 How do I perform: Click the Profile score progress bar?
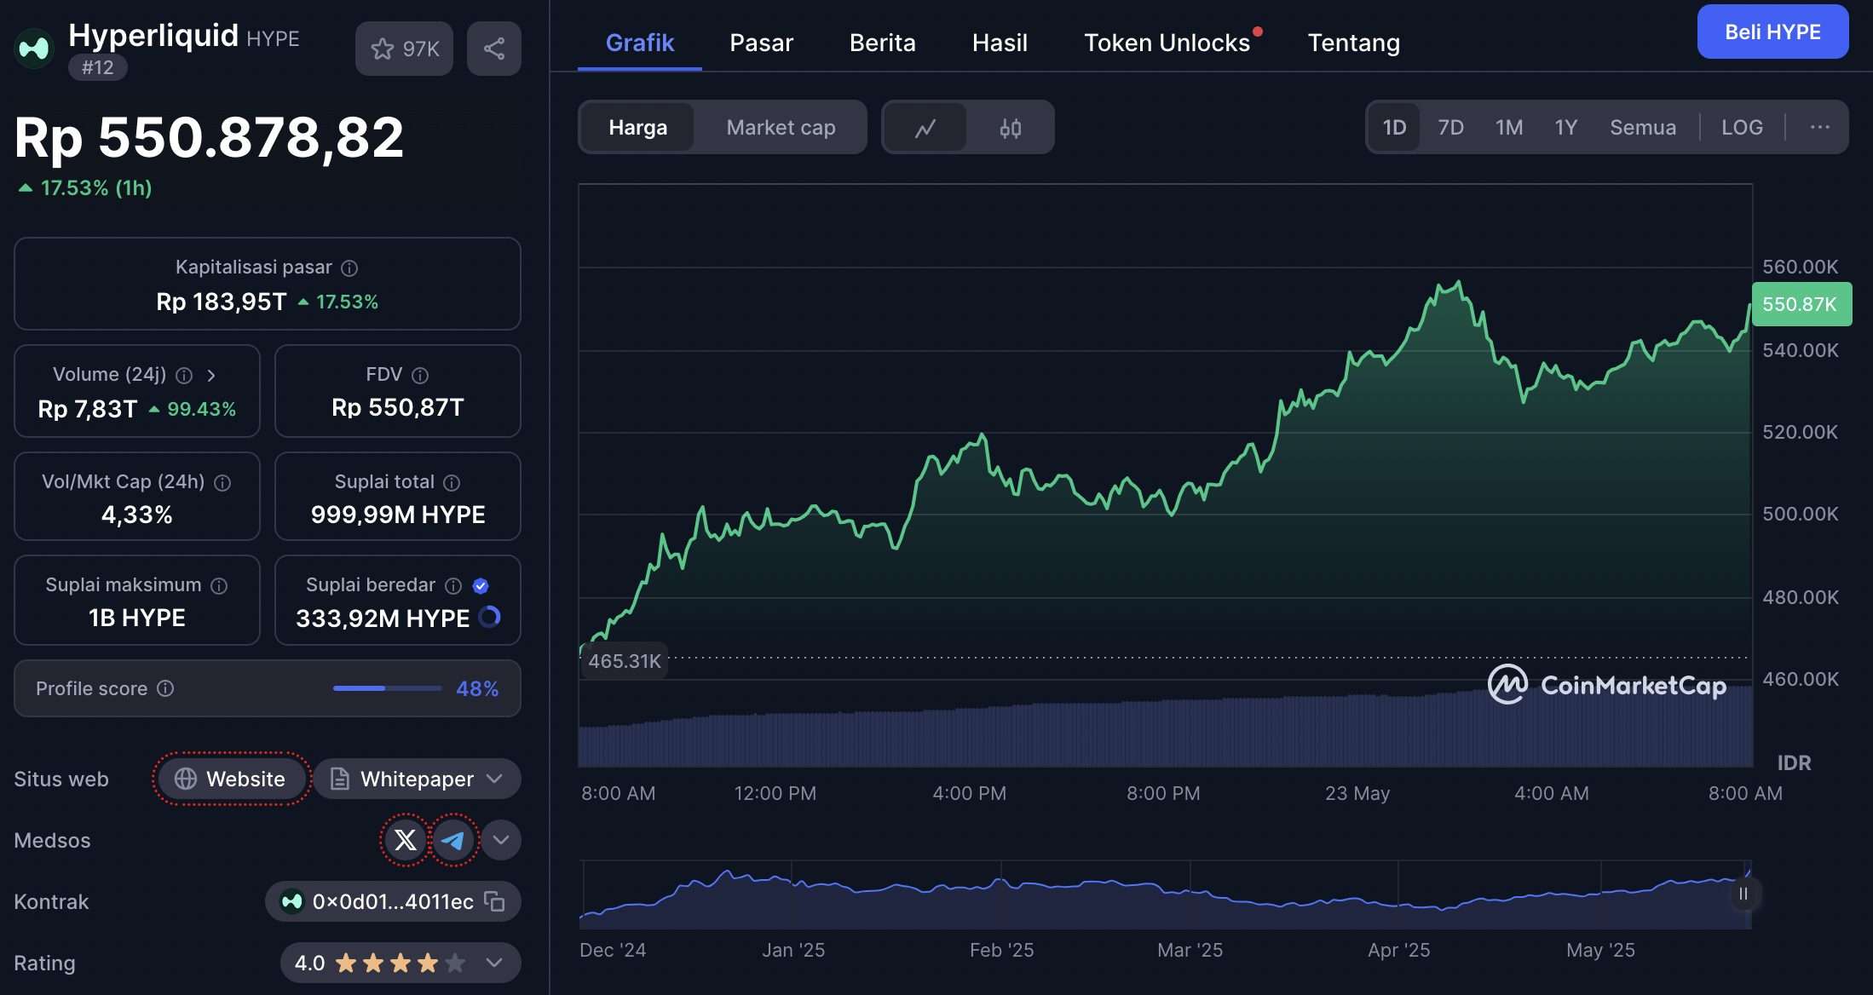tap(388, 688)
